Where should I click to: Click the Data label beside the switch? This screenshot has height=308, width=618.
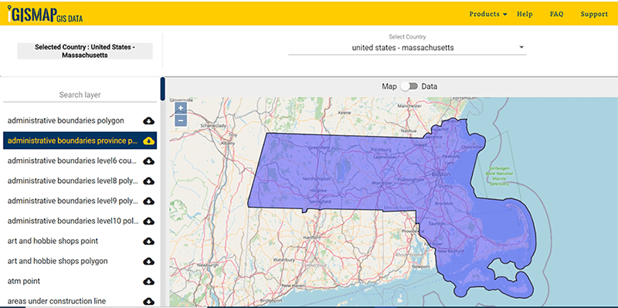[x=430, y=86]
